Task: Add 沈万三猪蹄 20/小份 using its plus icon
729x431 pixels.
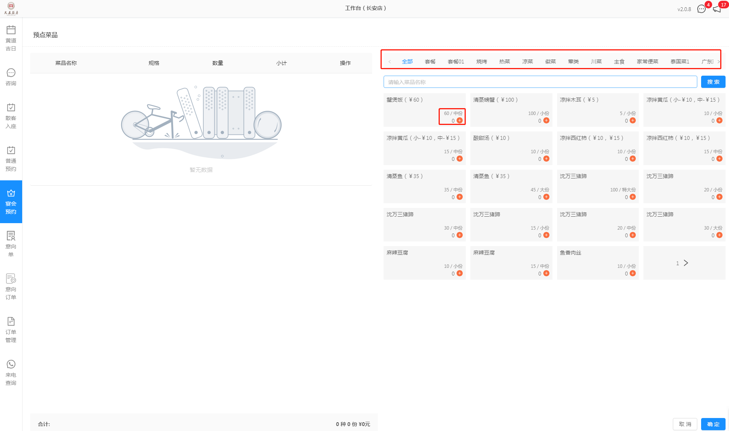Action: pyautogui.click(x=719, y=197)
